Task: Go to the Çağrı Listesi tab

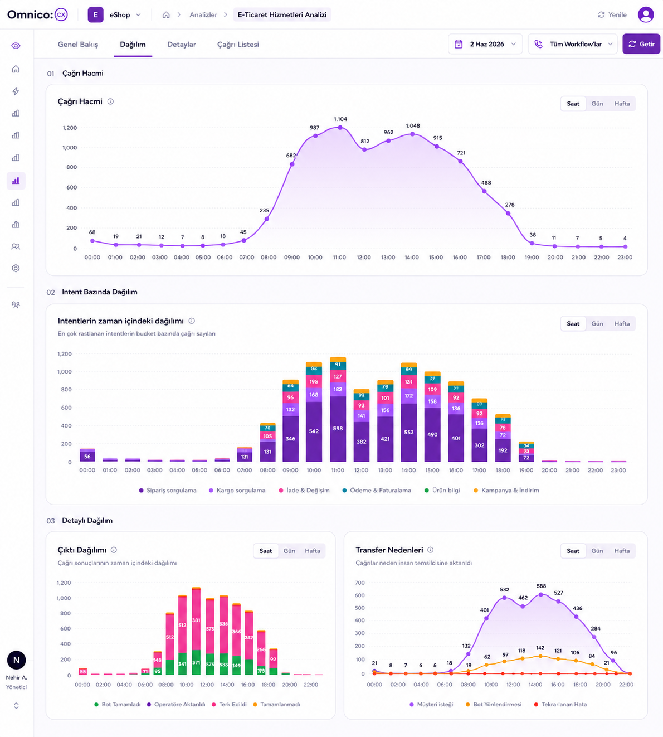Action: click(x=238, y=45)
